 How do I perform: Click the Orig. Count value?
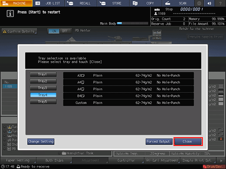click(x=184, y=19)
